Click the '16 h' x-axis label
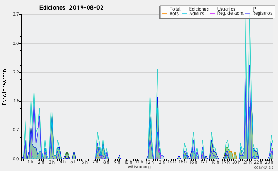The height and width of the screenshot is (171, 278). click(x=193, y=162)
